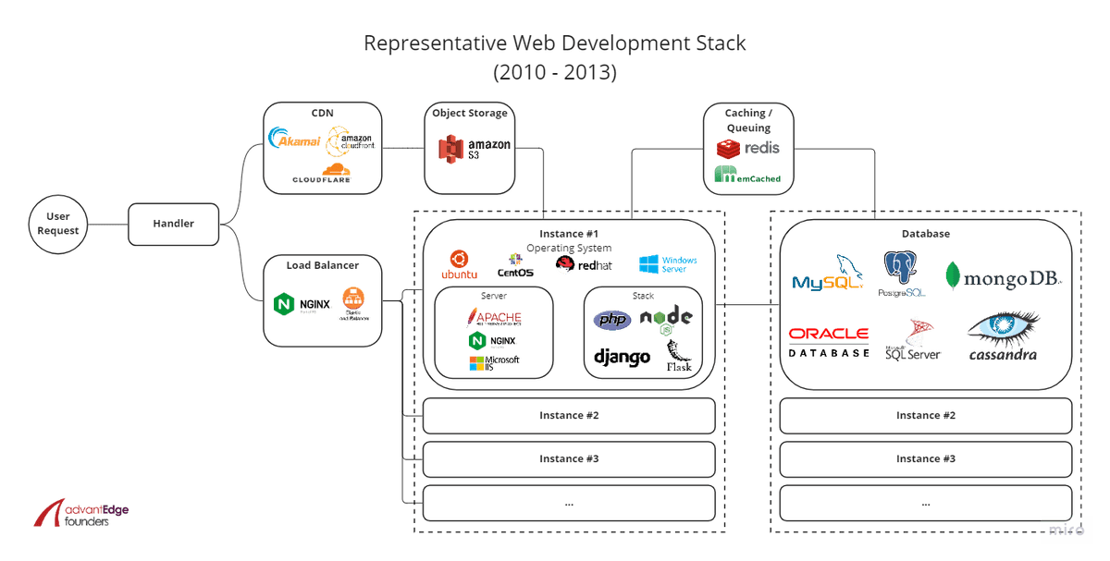
Task: Select the PHP logo
Action: point(612,320)
